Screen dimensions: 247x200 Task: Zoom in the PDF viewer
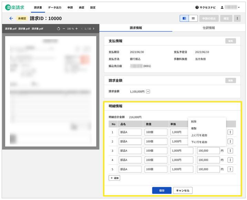(76, 29)
